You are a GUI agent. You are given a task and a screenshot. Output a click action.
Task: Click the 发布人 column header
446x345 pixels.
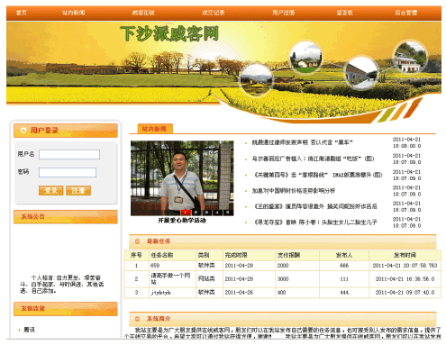click(344, 255)
